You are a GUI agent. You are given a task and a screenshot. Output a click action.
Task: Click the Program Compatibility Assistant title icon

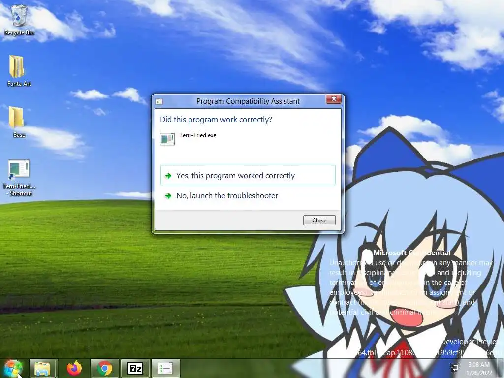(x=159, y=102)
